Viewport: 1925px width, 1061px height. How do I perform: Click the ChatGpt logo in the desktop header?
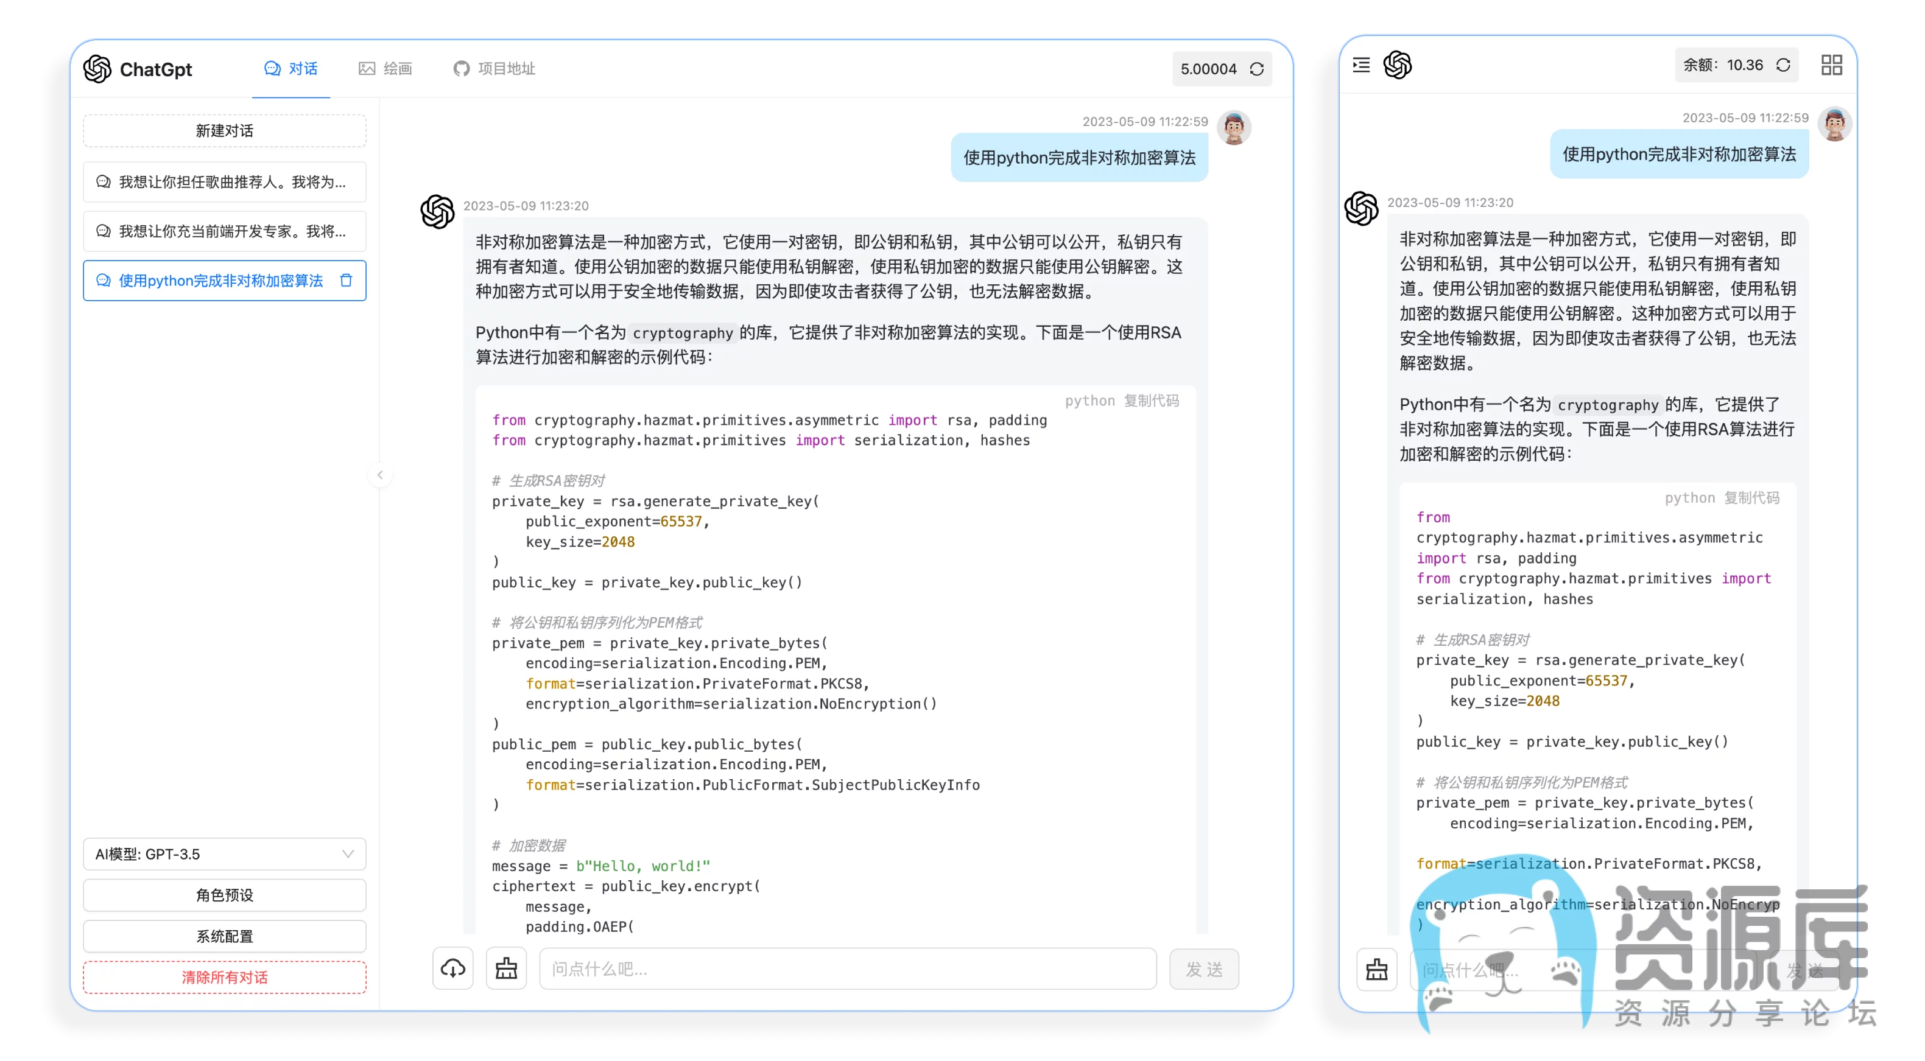pyautogui.click(x=98, y=69)
